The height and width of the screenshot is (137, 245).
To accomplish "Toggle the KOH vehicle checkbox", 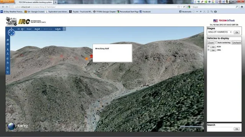I will coord(208,46).
